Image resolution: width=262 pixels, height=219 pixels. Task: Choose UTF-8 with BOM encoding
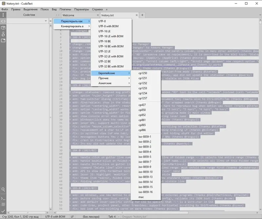coord(111,26)
